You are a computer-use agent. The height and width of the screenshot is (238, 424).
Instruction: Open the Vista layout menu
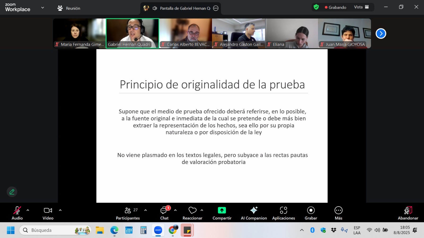click(x=361, y=7)
